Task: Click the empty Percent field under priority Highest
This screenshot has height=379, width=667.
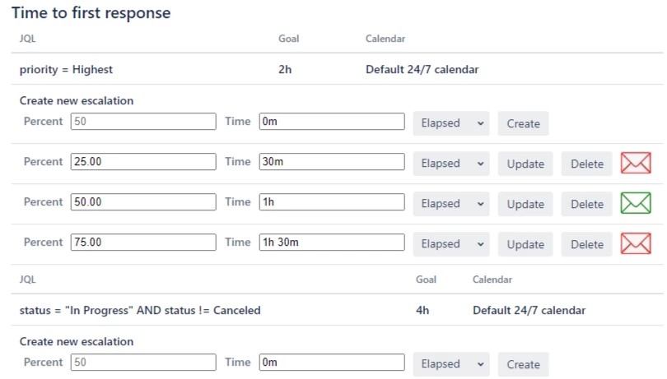Action: point(143,121)
